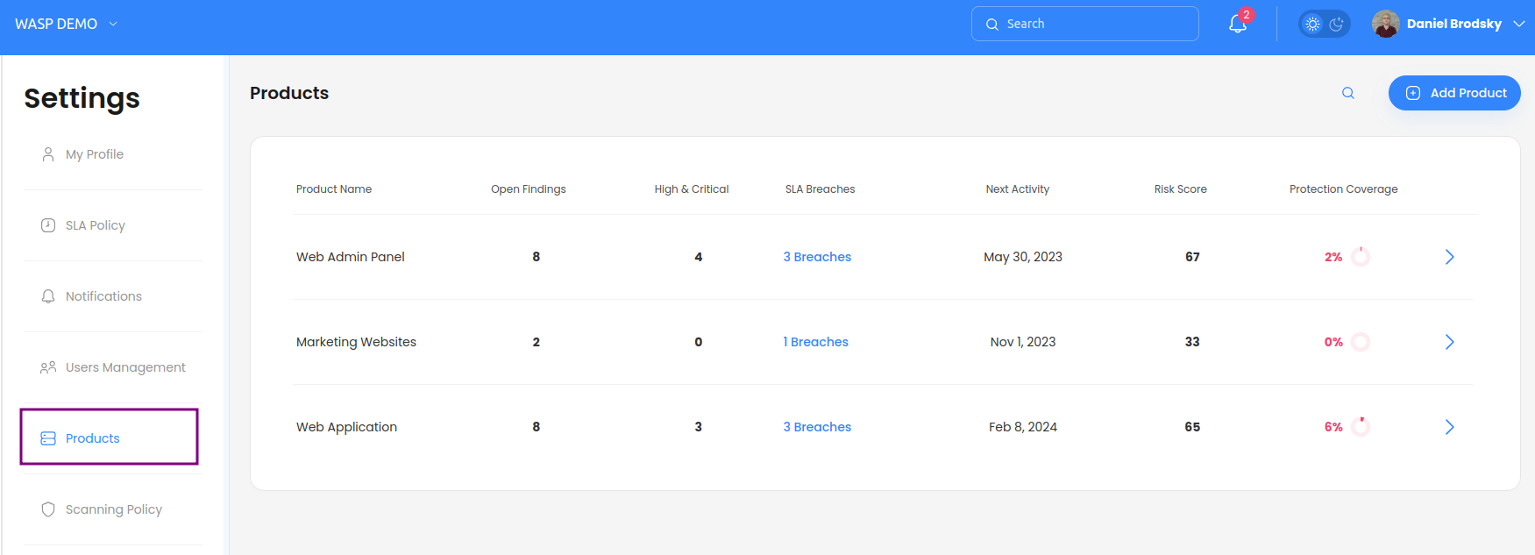This screenshot has width=1535, height=555.
Task: Click the Next Activity column header
Action: [1018, 189]
